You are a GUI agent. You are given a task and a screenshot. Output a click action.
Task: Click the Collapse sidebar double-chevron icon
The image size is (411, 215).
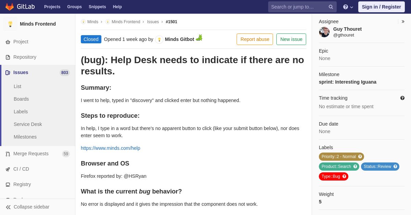click(x=8, y=207)
